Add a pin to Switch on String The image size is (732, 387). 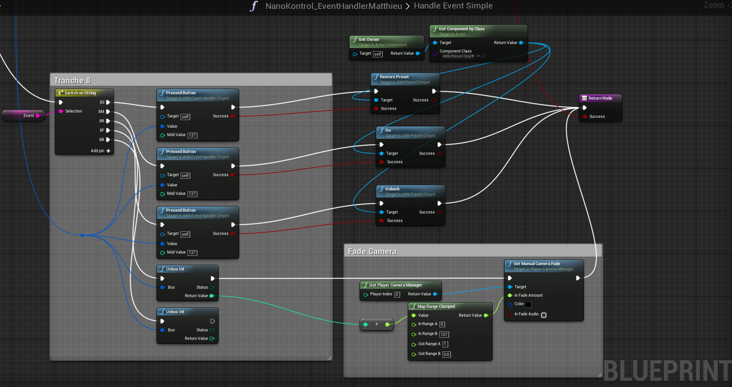click(x=101, y=151)
